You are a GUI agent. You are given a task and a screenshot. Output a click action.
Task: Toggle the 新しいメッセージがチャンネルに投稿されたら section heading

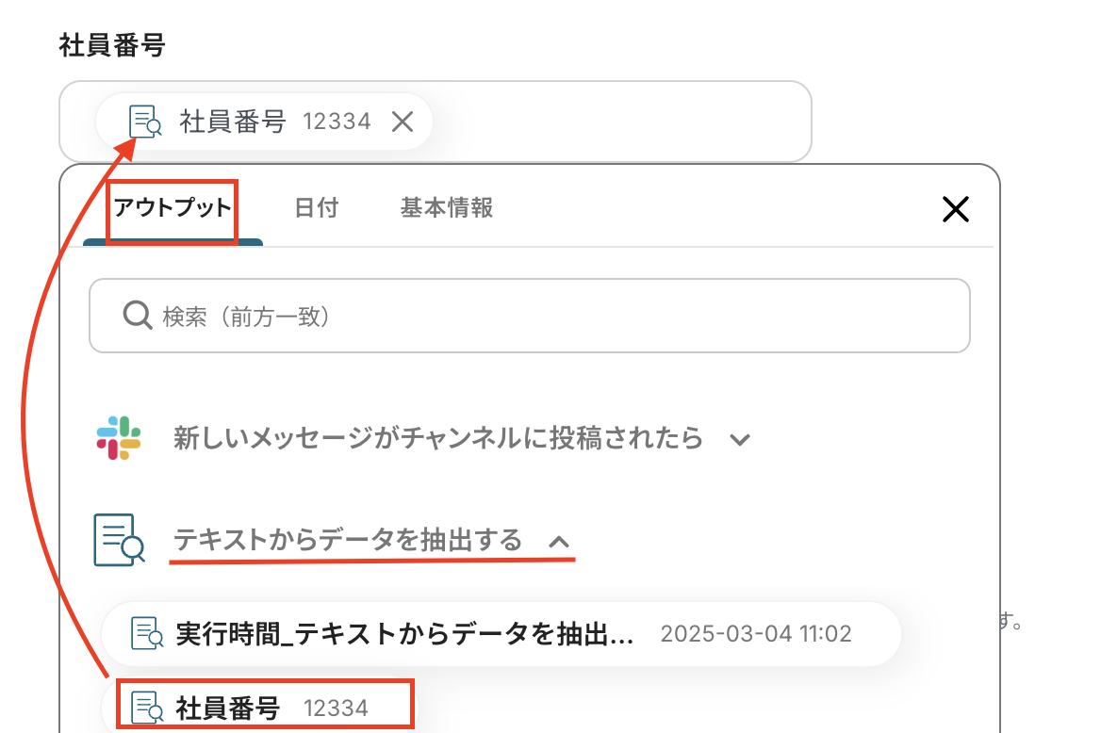tap(437, 438)
